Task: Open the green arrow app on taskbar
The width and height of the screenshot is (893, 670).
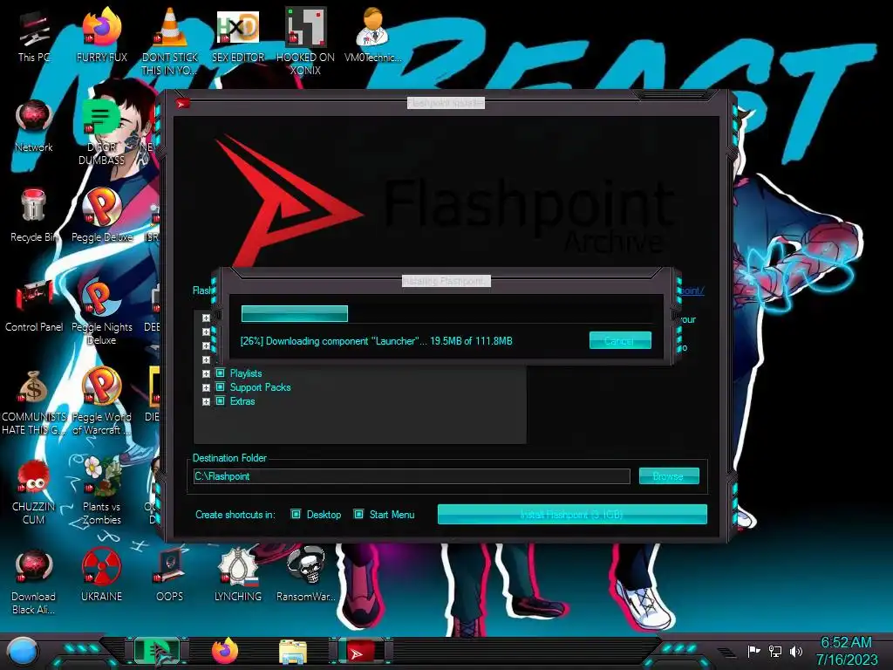Action: click(156, 652)
